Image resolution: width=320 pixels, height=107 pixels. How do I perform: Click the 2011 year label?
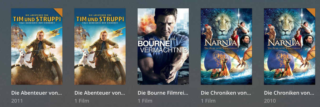click(17, 101)
